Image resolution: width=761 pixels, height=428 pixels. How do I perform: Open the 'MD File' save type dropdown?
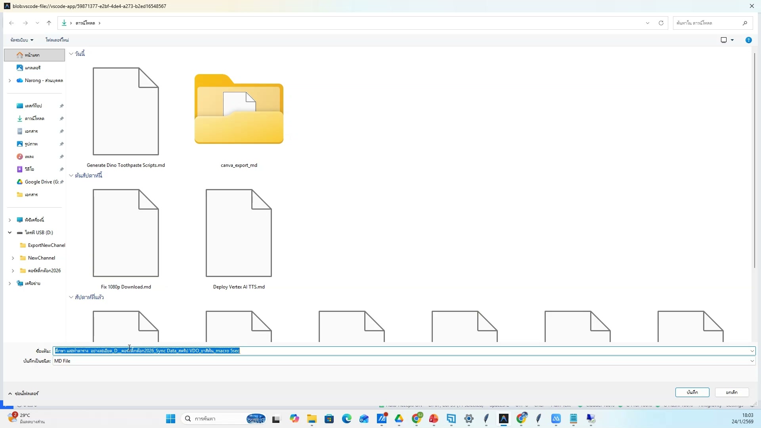(x=752, y=361)
